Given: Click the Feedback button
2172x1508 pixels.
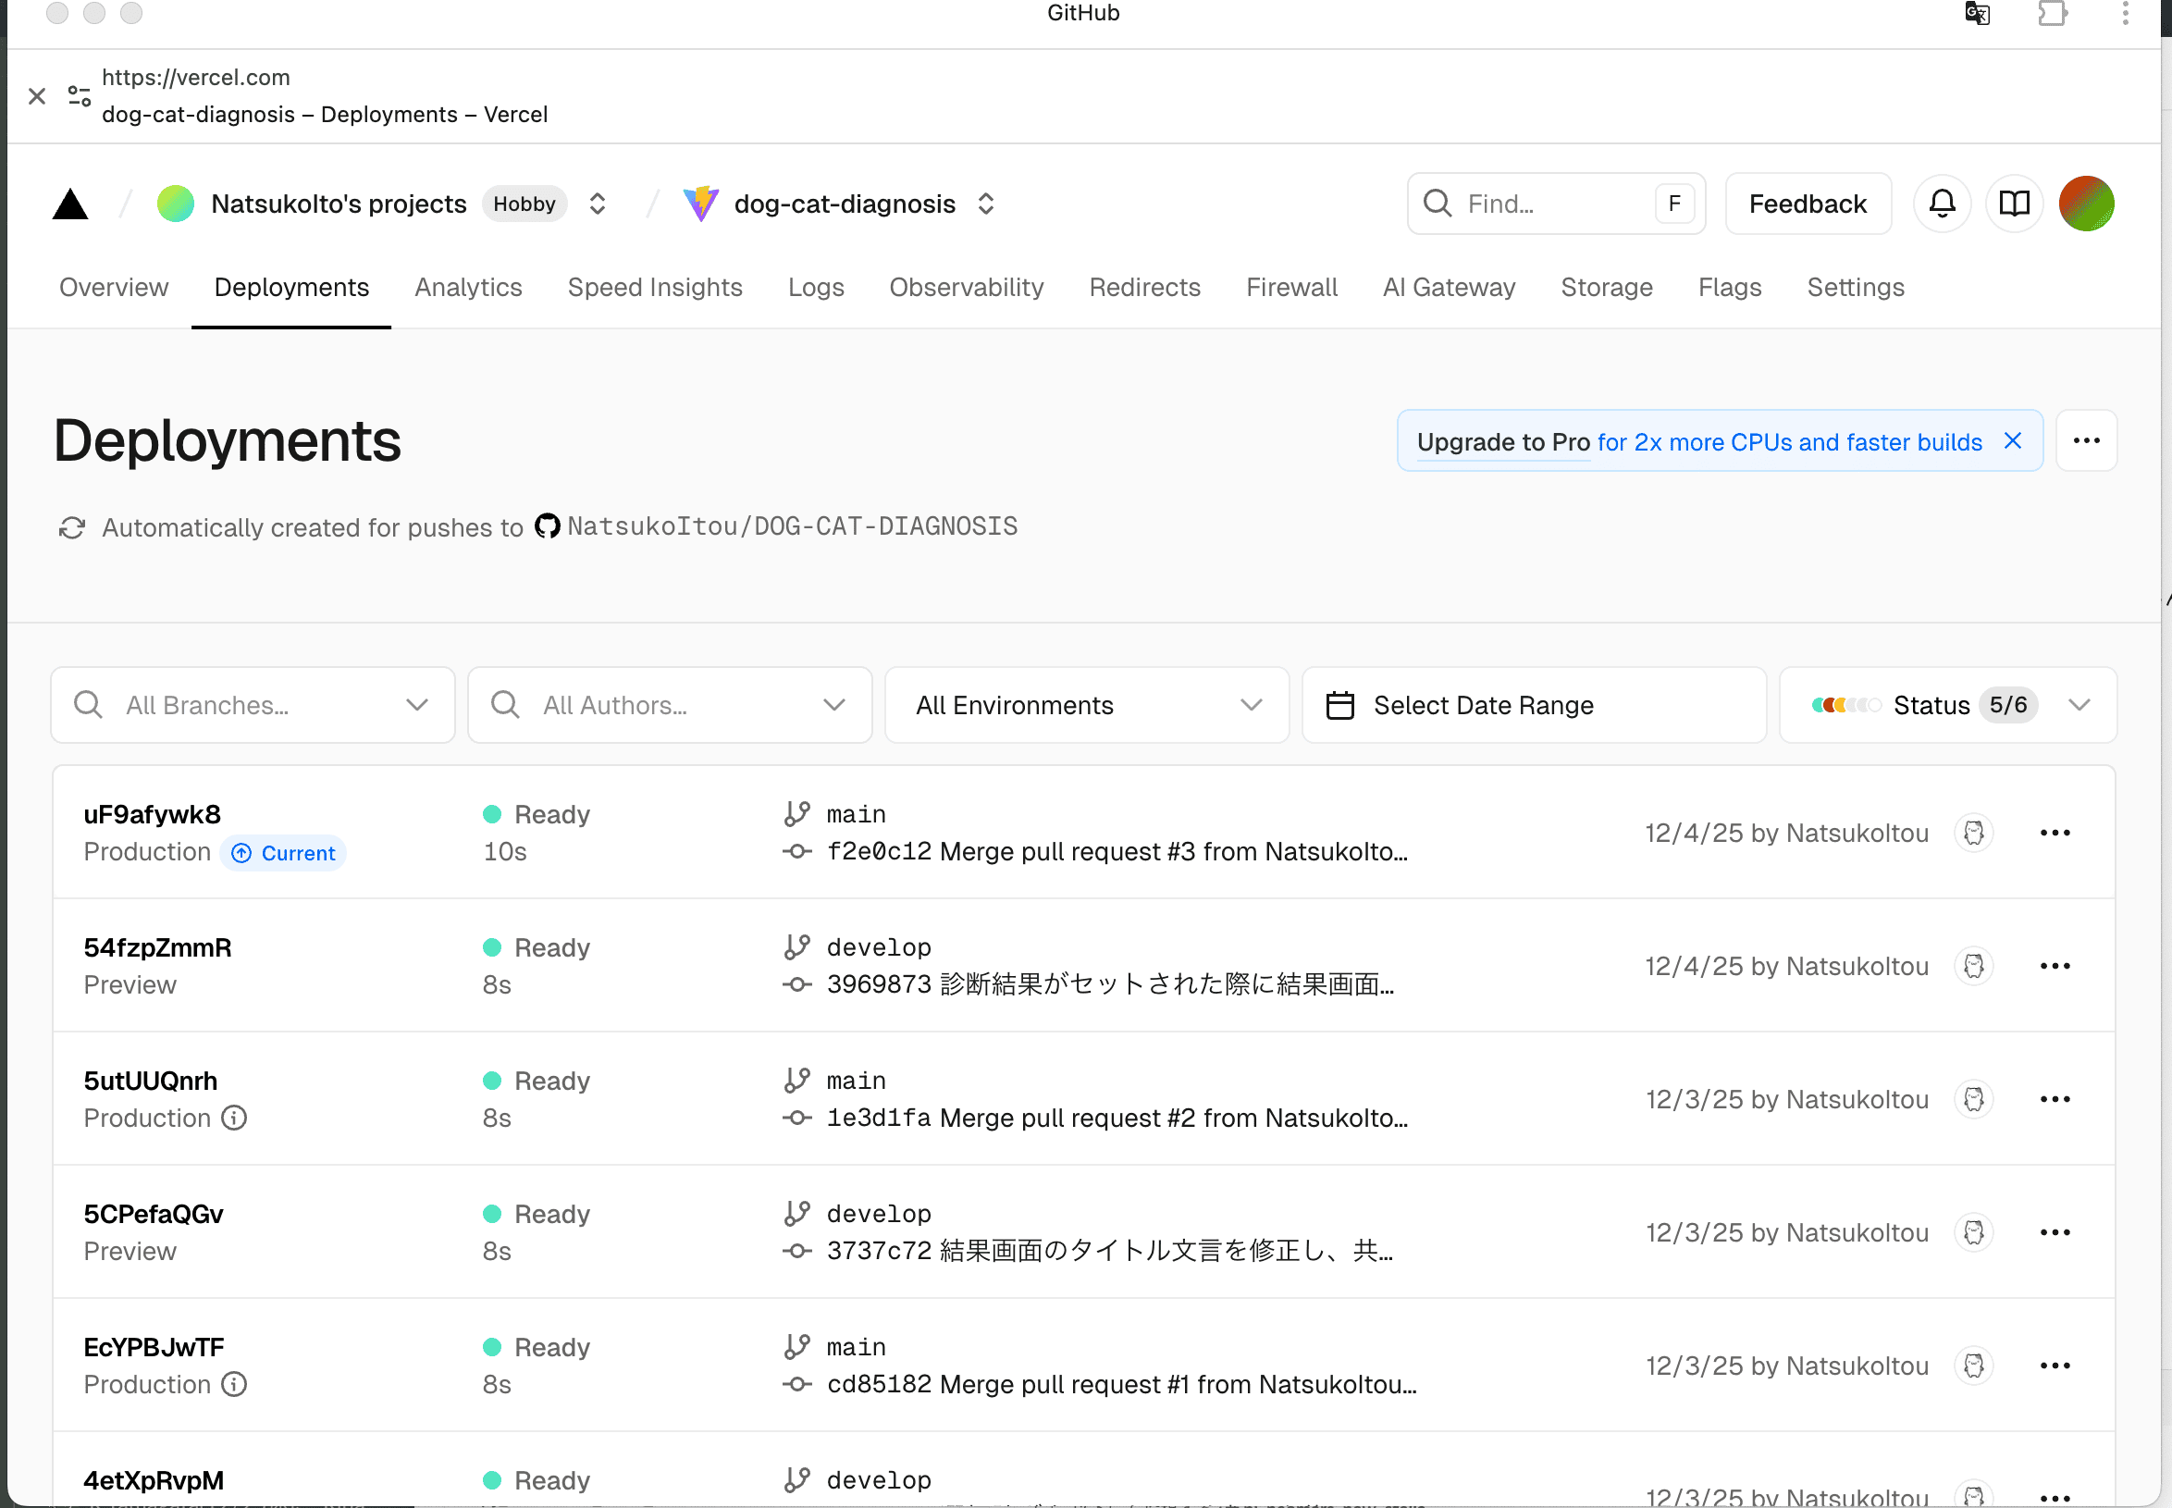Looking at the screenshot, I should (x=1807, y=204).
